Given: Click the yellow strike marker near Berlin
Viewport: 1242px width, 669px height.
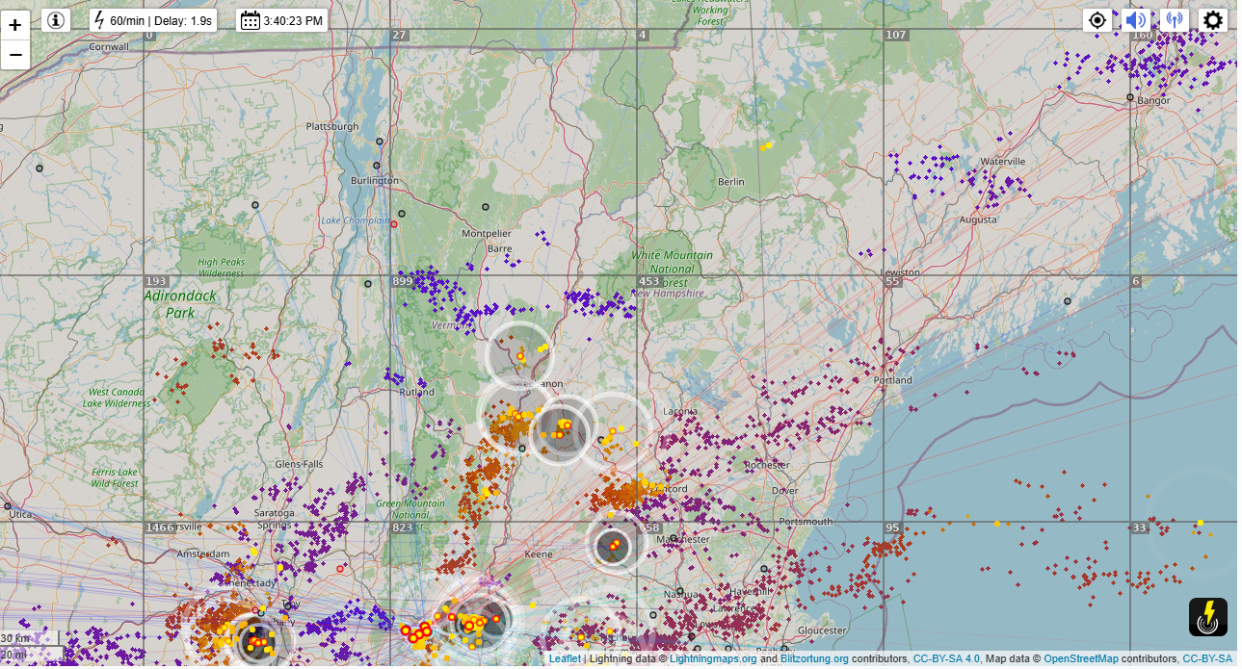Looking at the screenshot, I should pyautogui.click(x=767, y=146).
